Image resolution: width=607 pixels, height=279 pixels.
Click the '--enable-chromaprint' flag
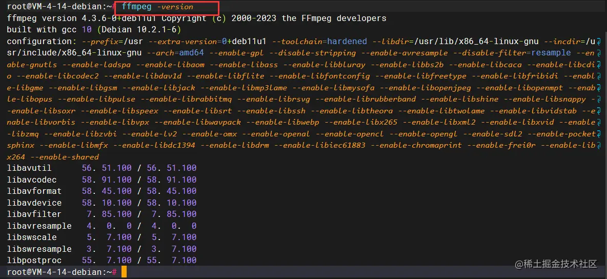pyautogui.click(x=415, y=145)
